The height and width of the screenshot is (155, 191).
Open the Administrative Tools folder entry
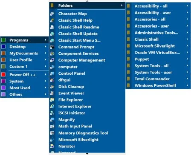[x=158, y=33]
